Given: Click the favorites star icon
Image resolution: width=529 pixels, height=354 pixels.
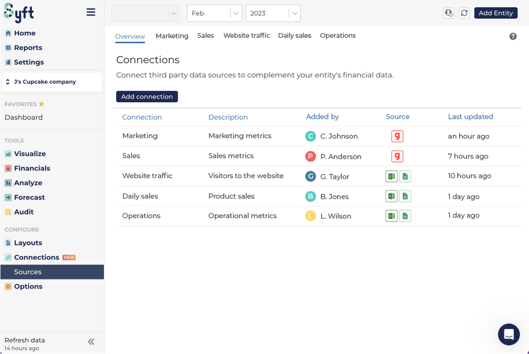Looking at the screenshot, I should (x=41, y=104).
